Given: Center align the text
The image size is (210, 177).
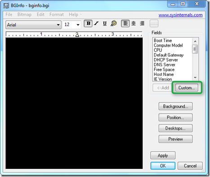Looking at the screenshot, I should click(x=134, y=23).
